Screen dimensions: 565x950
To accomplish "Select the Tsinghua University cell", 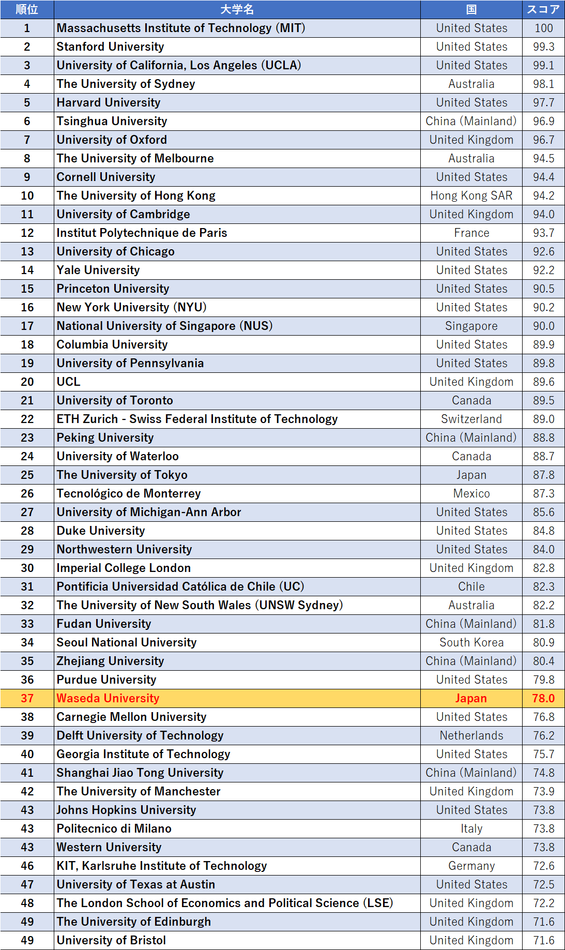I will point(237,121).
